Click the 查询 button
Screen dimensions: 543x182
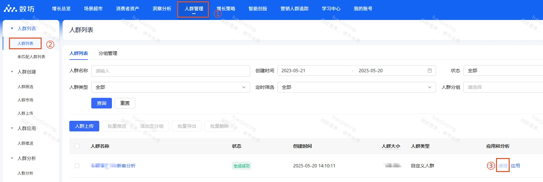click(102, 103)
